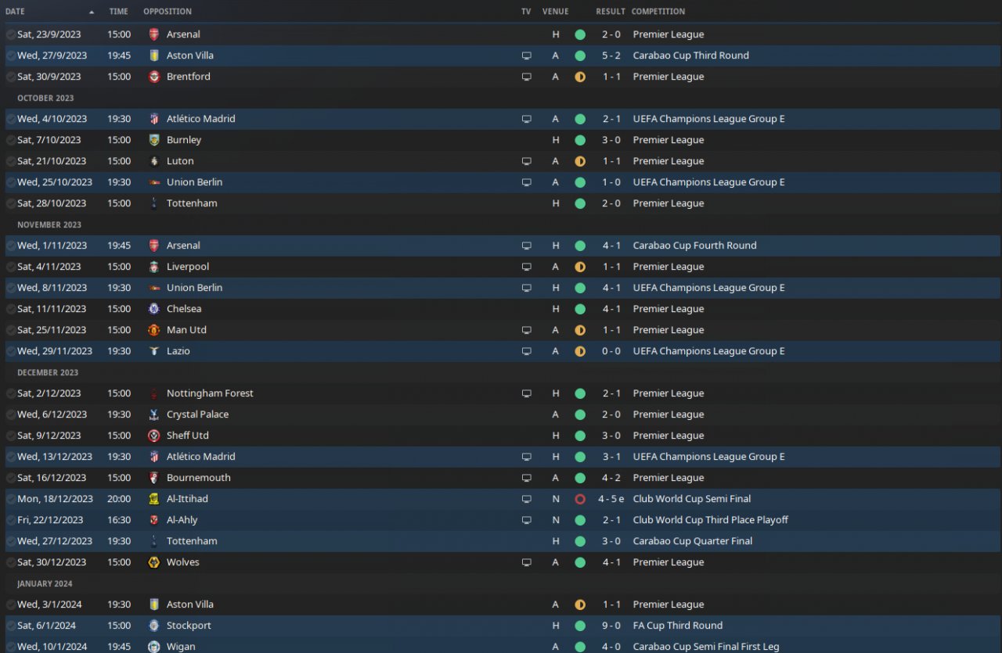Click the orange draw indicator for the Brentford match
Screen dimensions: 1002x653
coord(580,77)
